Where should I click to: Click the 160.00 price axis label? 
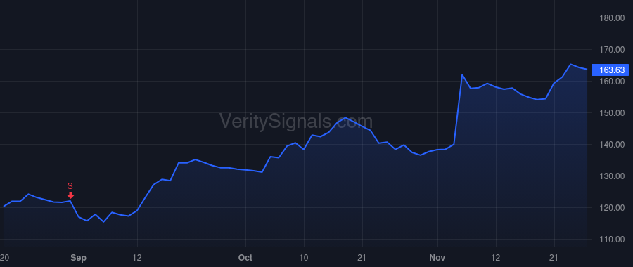coord(612,82)
